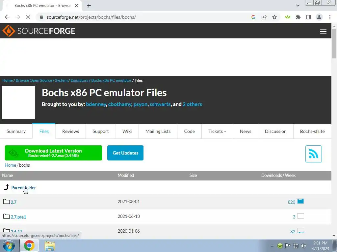This screenshot has width=337, height=252.
Task: Click the Action Center flag tray icon
Action: click(x=288, y=246)
